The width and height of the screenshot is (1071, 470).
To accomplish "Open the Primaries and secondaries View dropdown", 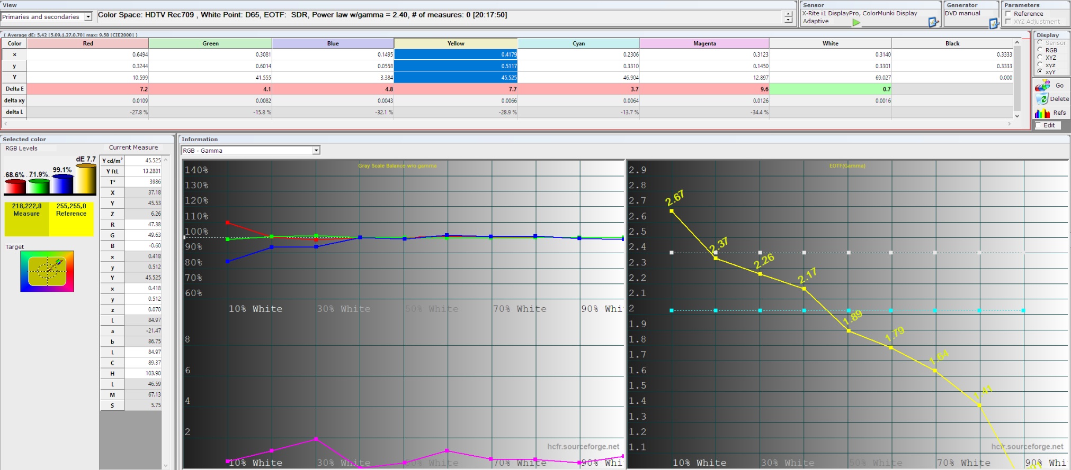I will [88, 17].
